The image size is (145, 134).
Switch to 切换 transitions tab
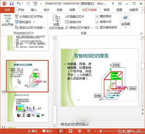coord(60,10)
